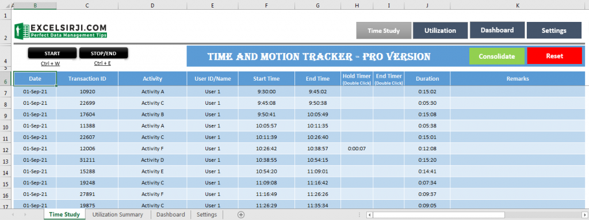Select the Duration header cell
Screen dimensions: 589x220
pyautogui.click(x=427, y=78)
